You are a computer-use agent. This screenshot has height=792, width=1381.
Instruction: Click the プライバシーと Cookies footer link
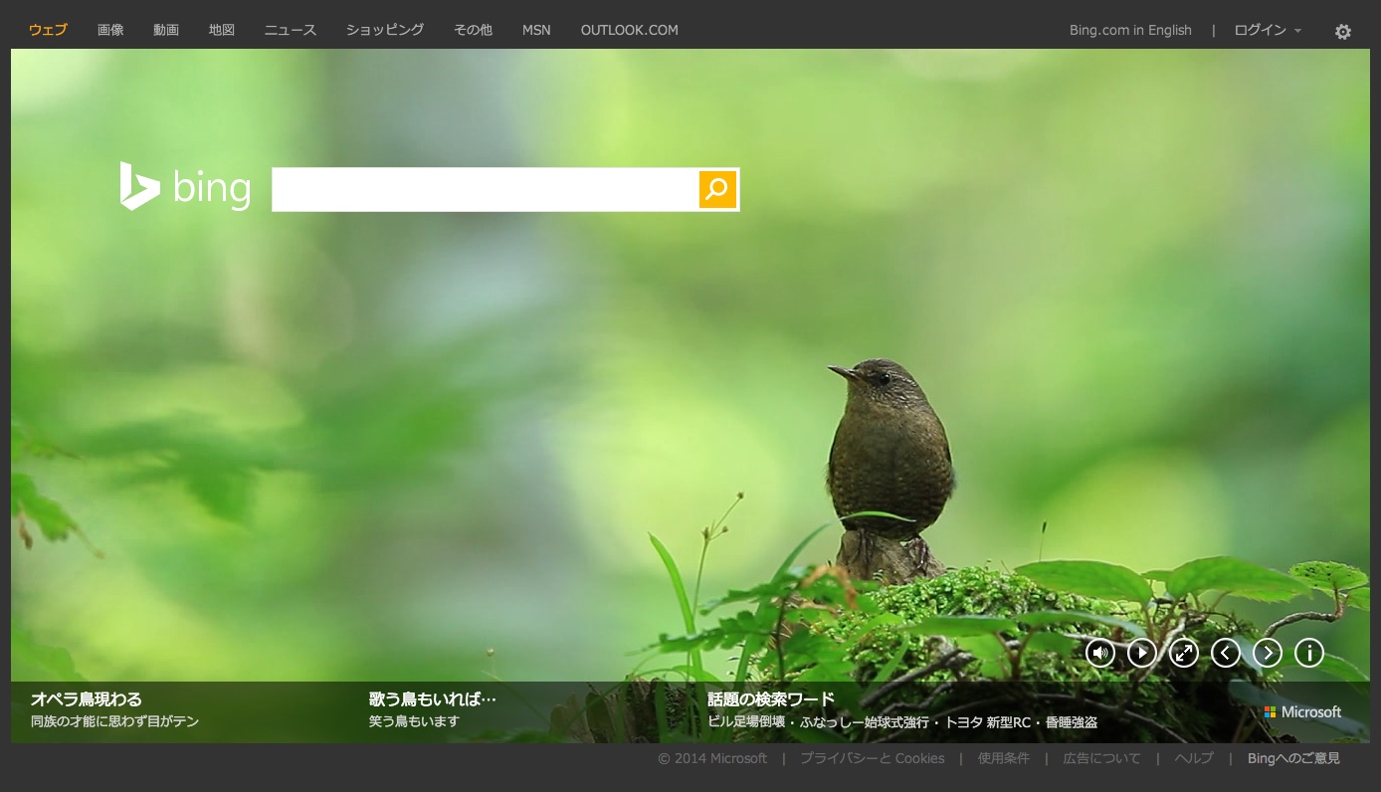[872, 758]
